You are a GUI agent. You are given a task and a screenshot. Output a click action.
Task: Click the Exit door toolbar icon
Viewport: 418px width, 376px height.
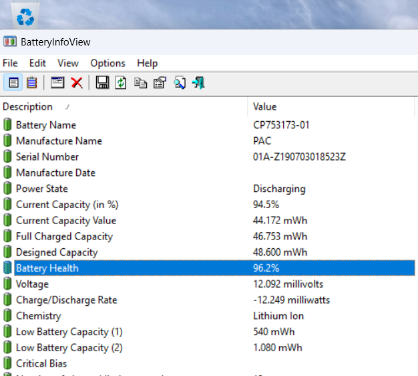[x=198, y=82]
